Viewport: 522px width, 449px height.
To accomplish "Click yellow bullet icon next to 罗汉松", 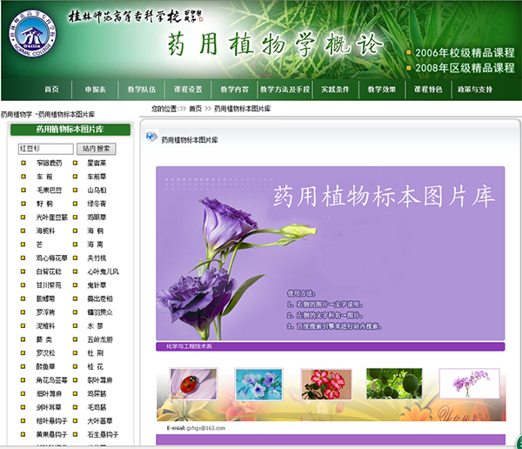I will click(x=21, y=353).
